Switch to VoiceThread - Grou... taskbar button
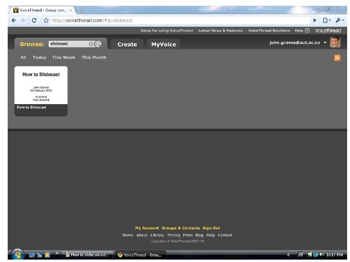Image resolution: width=350 pixels, height=262 pixels. pyautogui.click(x=140, y=255)
